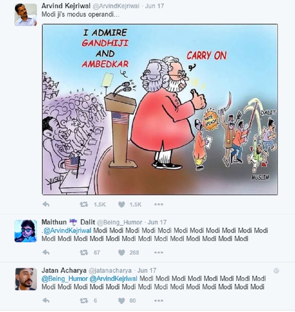Retweet Jatan Acharya's tweet
The height and width of the screenshot is (312, 295).
84,301
